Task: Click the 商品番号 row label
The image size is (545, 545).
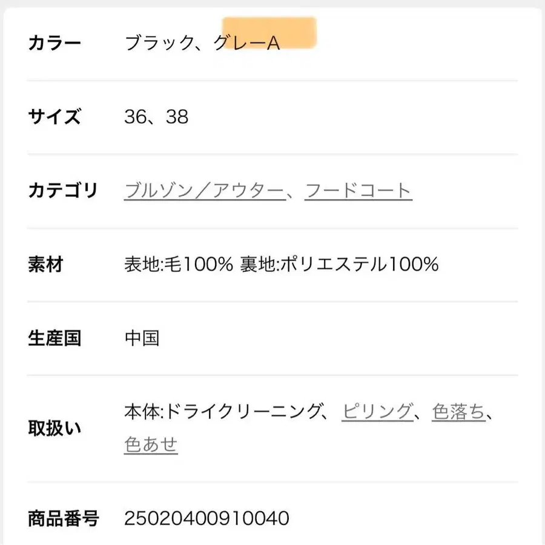Action: (x=63, y=518)
